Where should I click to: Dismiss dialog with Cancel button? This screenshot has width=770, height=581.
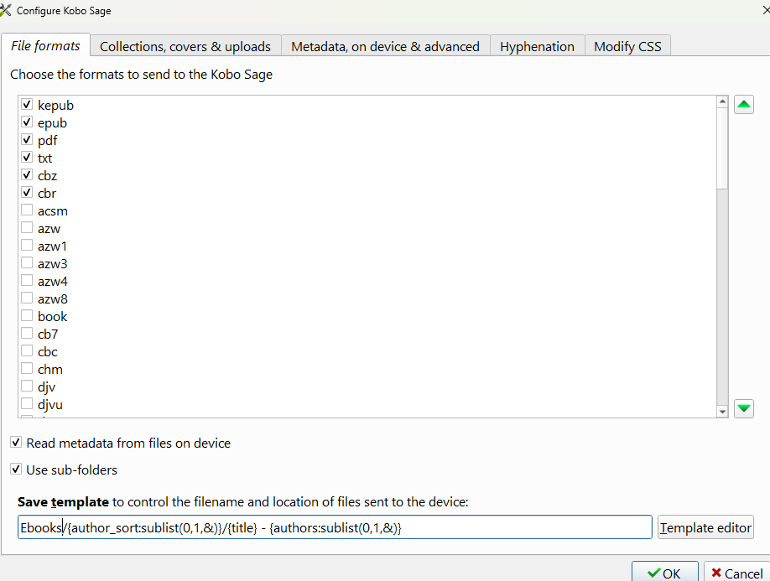coord(736,573)
